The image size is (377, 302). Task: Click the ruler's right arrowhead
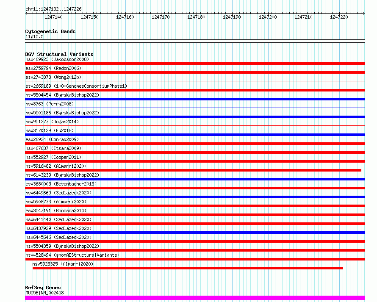364,14
